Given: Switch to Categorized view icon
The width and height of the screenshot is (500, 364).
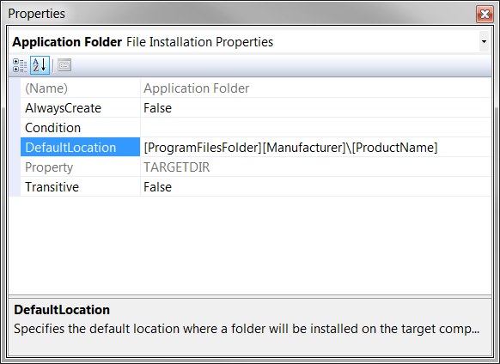Looking at the screenshot, I should pos(20,65).
